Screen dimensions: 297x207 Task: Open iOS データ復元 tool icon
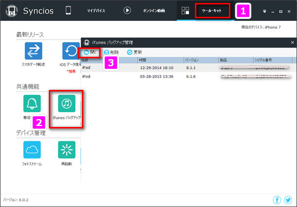[x=71, y=51]
